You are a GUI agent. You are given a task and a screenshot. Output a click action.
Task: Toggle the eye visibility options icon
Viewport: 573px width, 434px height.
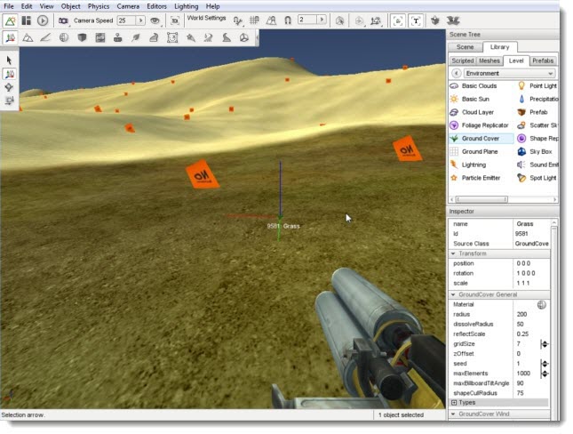[x=155, y=20]
